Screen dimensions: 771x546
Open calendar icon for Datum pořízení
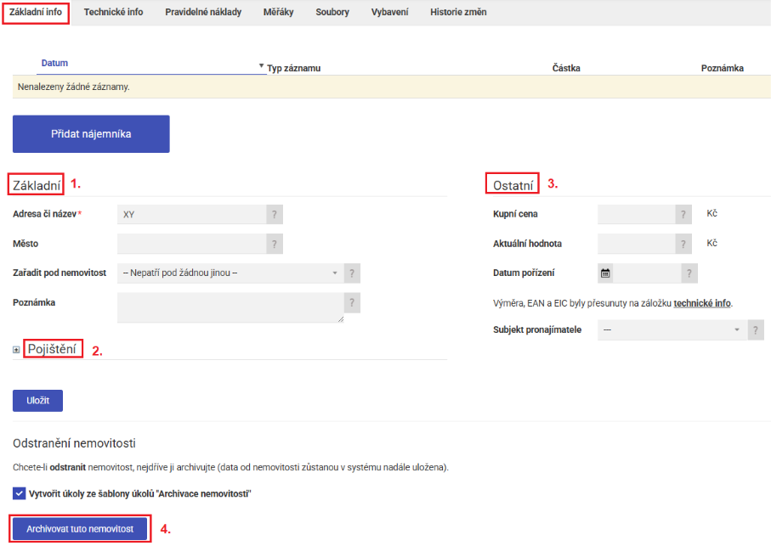(x=606, y=273)
